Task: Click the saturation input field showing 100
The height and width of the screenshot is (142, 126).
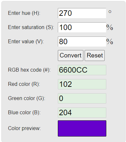Action: [x=82, y=27]
